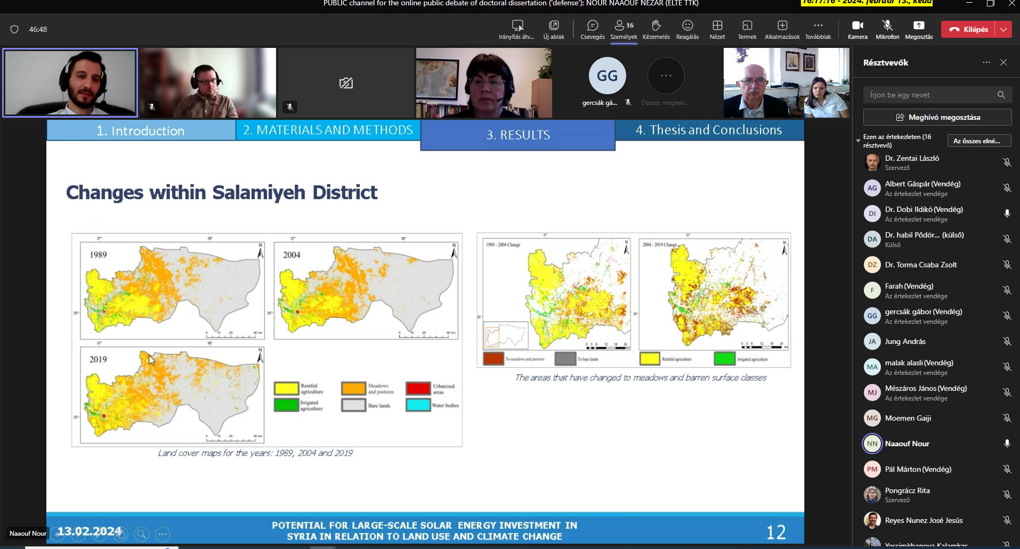
Task: Select participant gercsák gábor (Vendég)
Action: pos(937,316)
